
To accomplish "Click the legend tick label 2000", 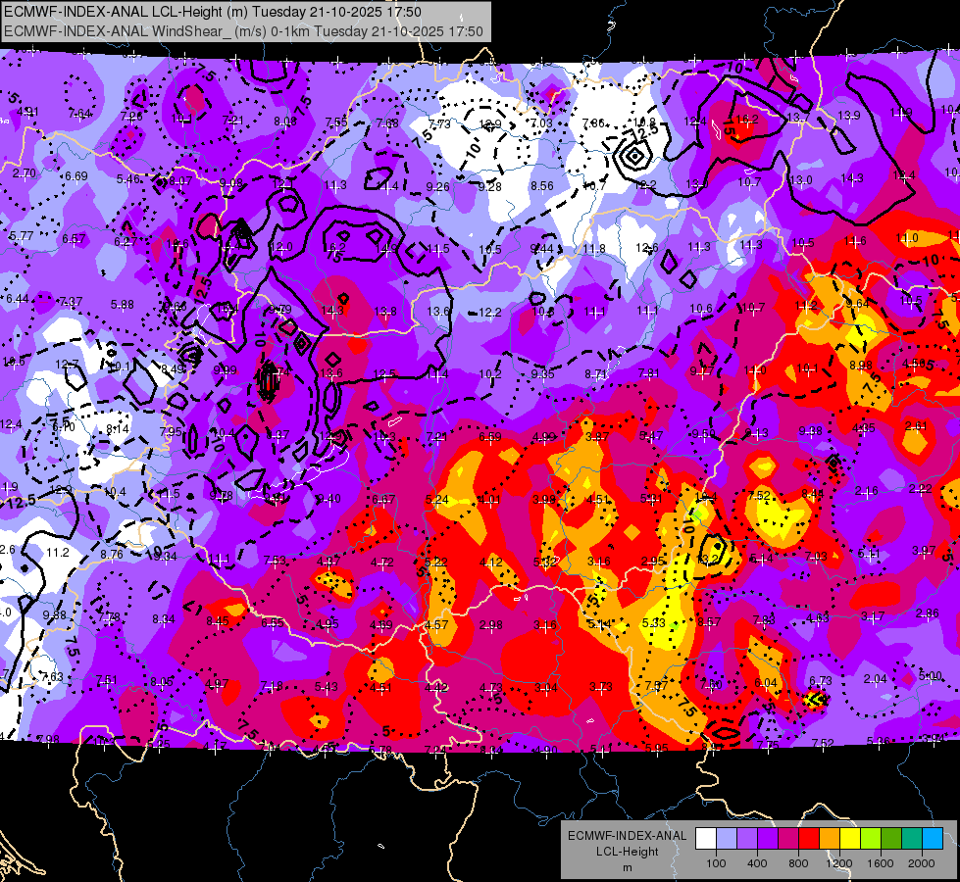I will [x=922, y=863].
